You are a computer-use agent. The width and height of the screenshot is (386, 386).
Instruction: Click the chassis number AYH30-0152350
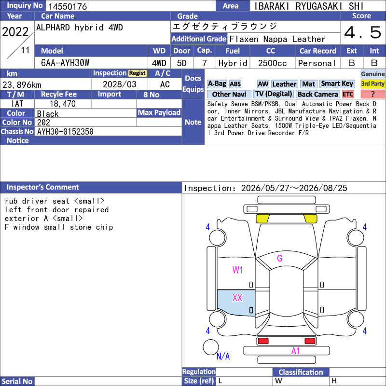pos(65,132)
